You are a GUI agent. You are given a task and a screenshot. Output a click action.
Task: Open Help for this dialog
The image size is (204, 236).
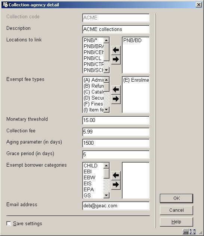coord(176,222)
